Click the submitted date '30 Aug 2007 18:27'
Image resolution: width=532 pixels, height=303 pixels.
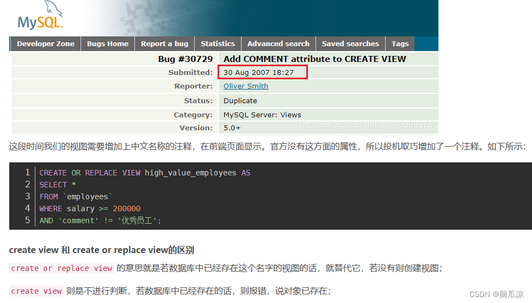(x=258, y=72)
